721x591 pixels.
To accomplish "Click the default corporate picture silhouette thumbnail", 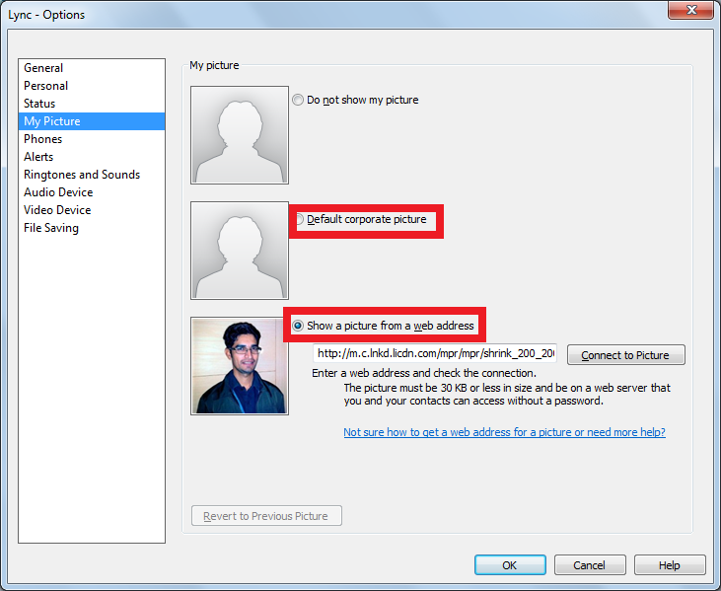I will (x=240, y=251).
